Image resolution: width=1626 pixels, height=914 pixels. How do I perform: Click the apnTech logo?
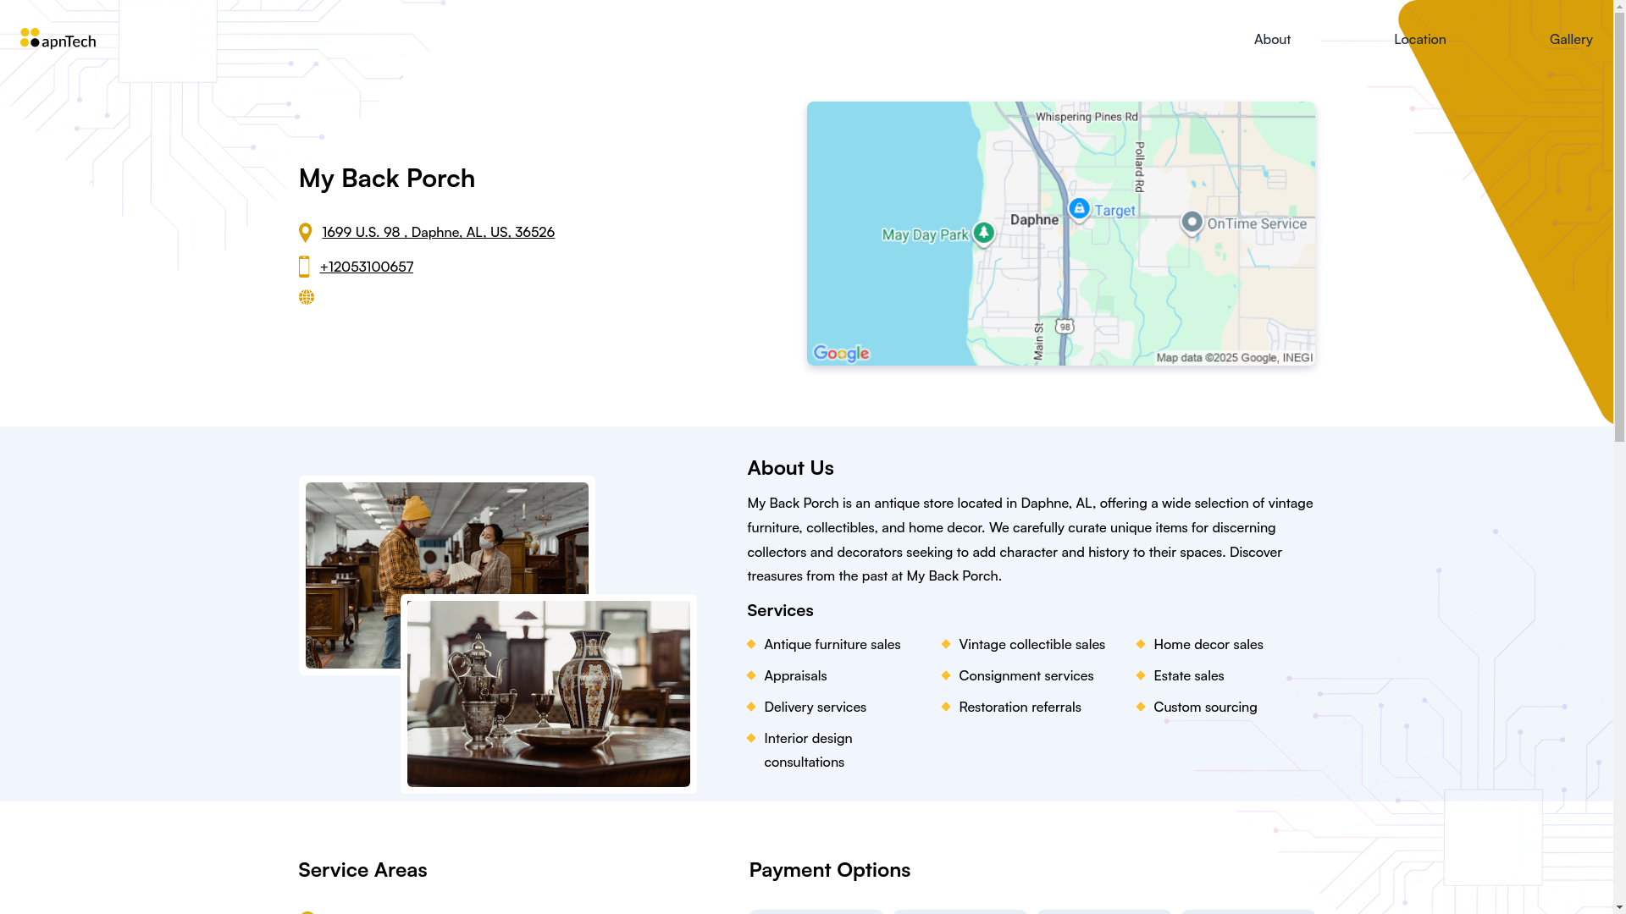tap(58, 39)
